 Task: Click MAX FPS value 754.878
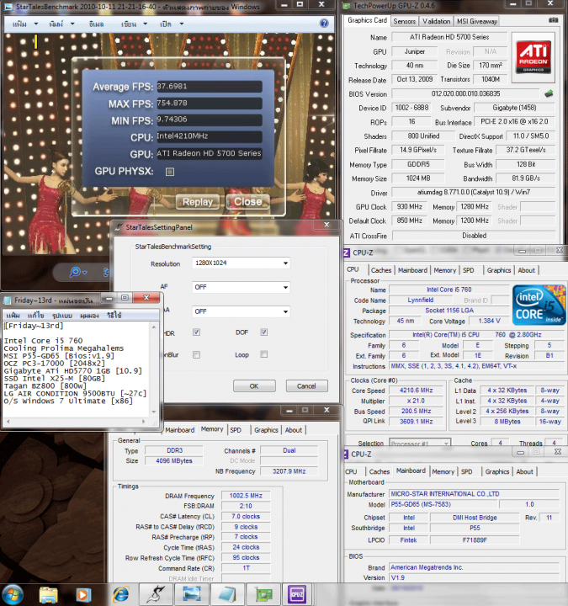(209, 104)
